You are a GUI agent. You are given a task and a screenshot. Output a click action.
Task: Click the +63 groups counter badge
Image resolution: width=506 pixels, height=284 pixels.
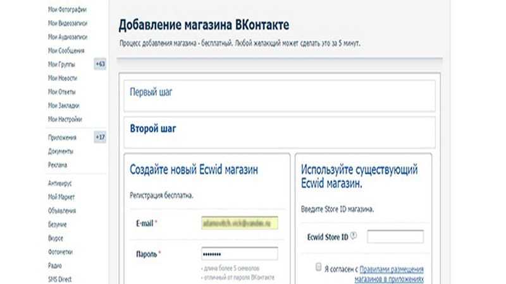point(100,64)
